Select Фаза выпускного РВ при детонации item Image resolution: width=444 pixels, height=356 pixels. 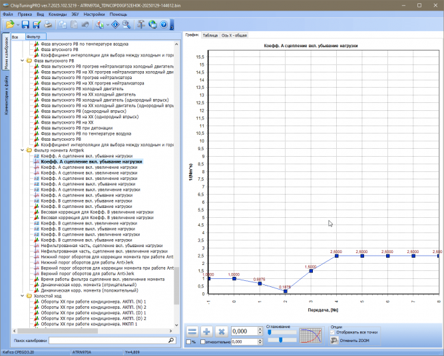pos(77,128)
